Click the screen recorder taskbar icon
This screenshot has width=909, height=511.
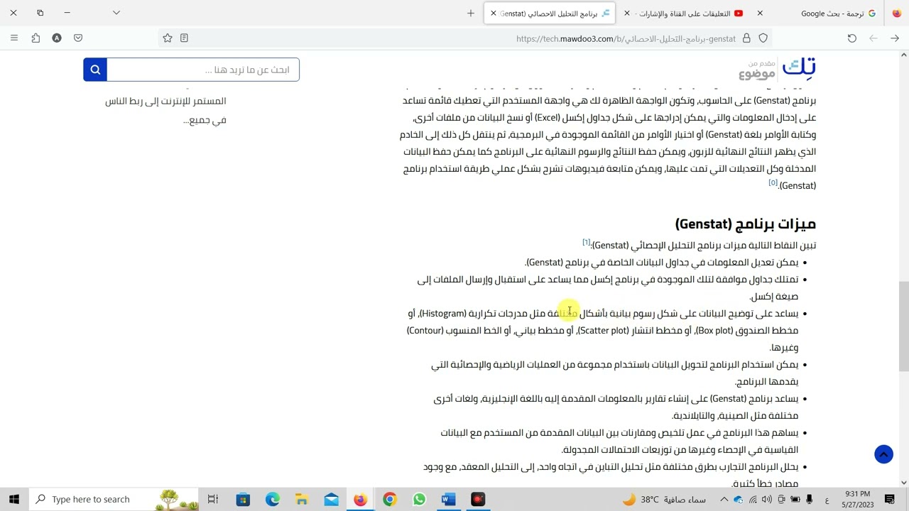click(x=478, y=500)
